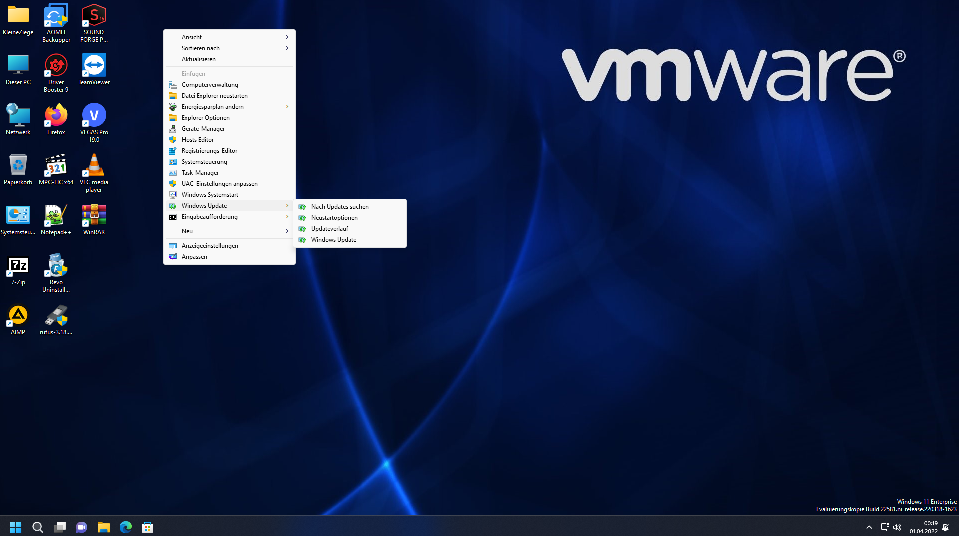This screenshot has width=959, height=536.
Task: Open Neustartoptionen in submenu
Action: click(350, 218)
